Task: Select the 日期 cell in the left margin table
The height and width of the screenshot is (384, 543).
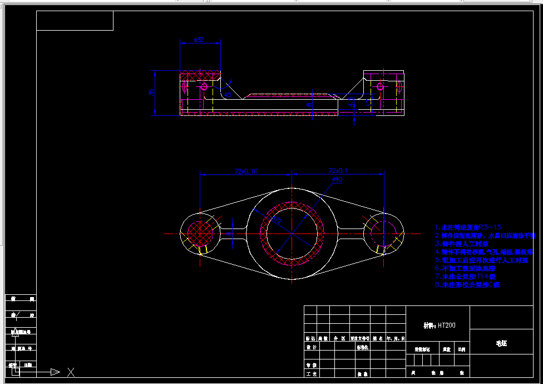Action: point(28,364)
